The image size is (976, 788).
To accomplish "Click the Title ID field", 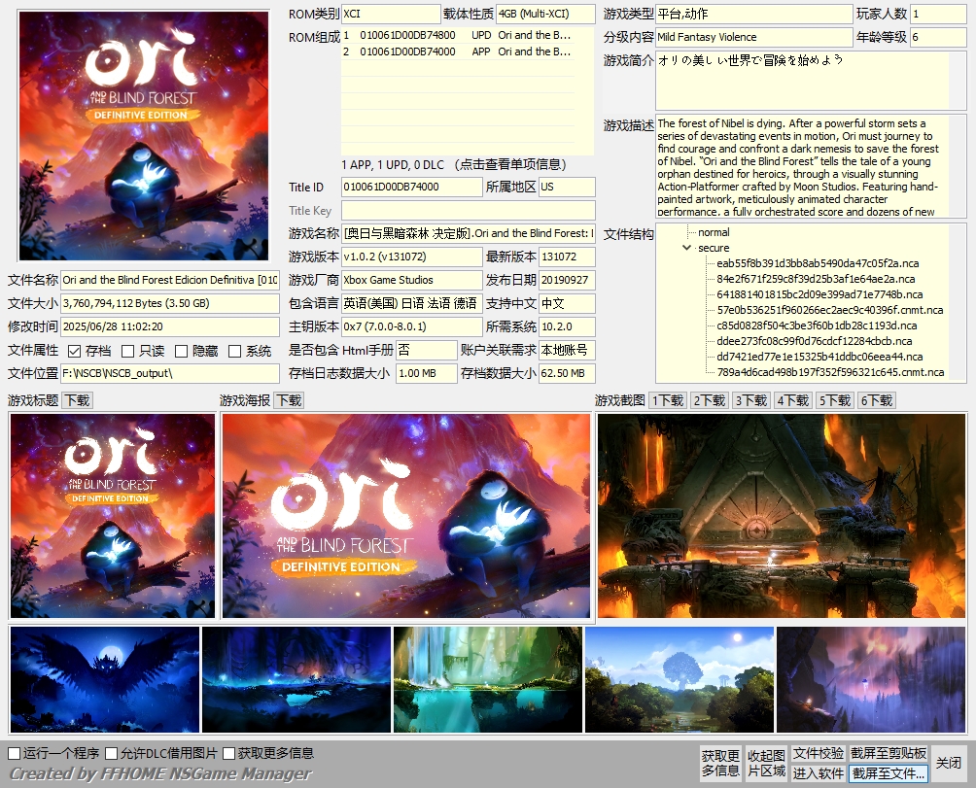I will 412,187.
